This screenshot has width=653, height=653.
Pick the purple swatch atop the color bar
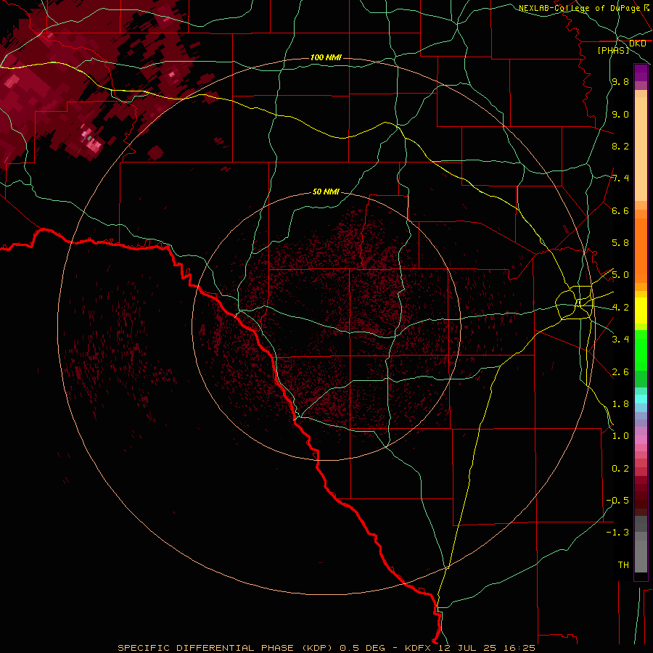[x=641, y=73]
